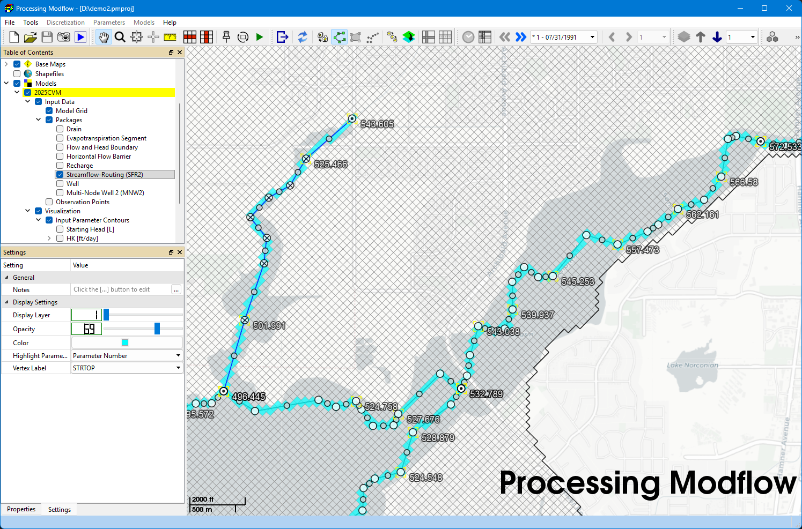Run the model with the green play icon

[x=260, y=37]
